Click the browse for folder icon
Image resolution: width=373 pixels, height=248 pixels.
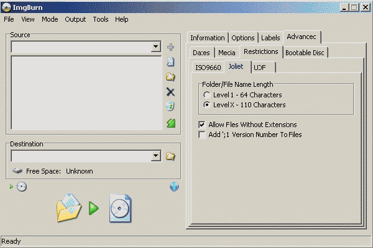pyautogui.click(x=170, y=77)
